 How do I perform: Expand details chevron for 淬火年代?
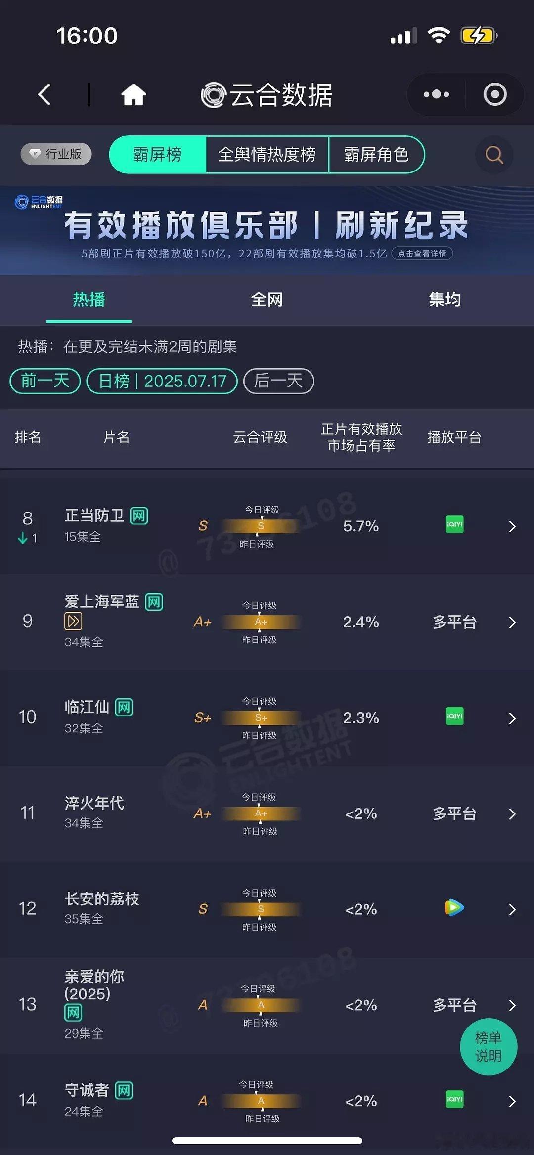[x=512, y=814]
